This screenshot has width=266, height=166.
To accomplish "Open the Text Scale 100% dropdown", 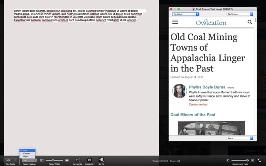I will [x=10, y=160].
